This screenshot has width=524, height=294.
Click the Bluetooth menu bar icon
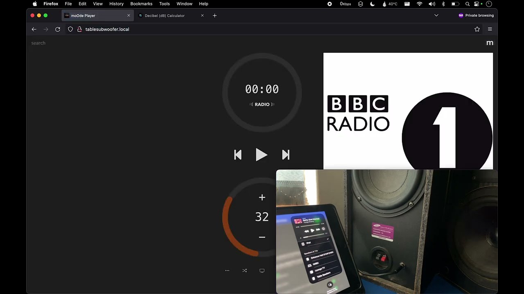pos(443,4)
